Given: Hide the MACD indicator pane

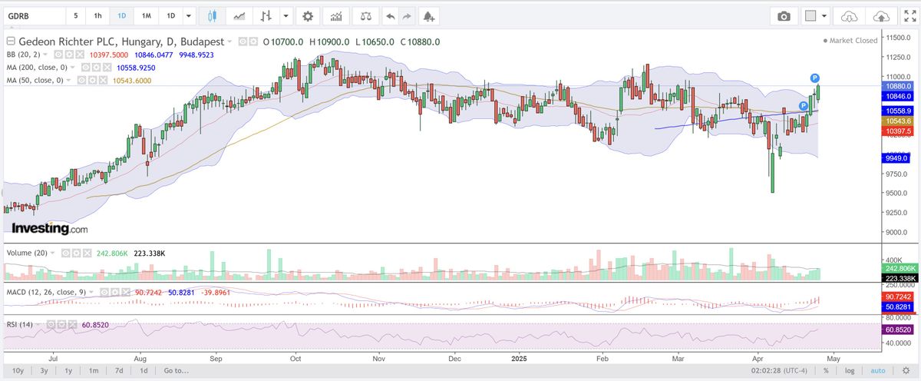Looking at the screenshot, I should (x=104, y=292).
